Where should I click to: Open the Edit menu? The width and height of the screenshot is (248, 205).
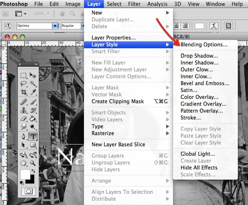coord(54,4)
